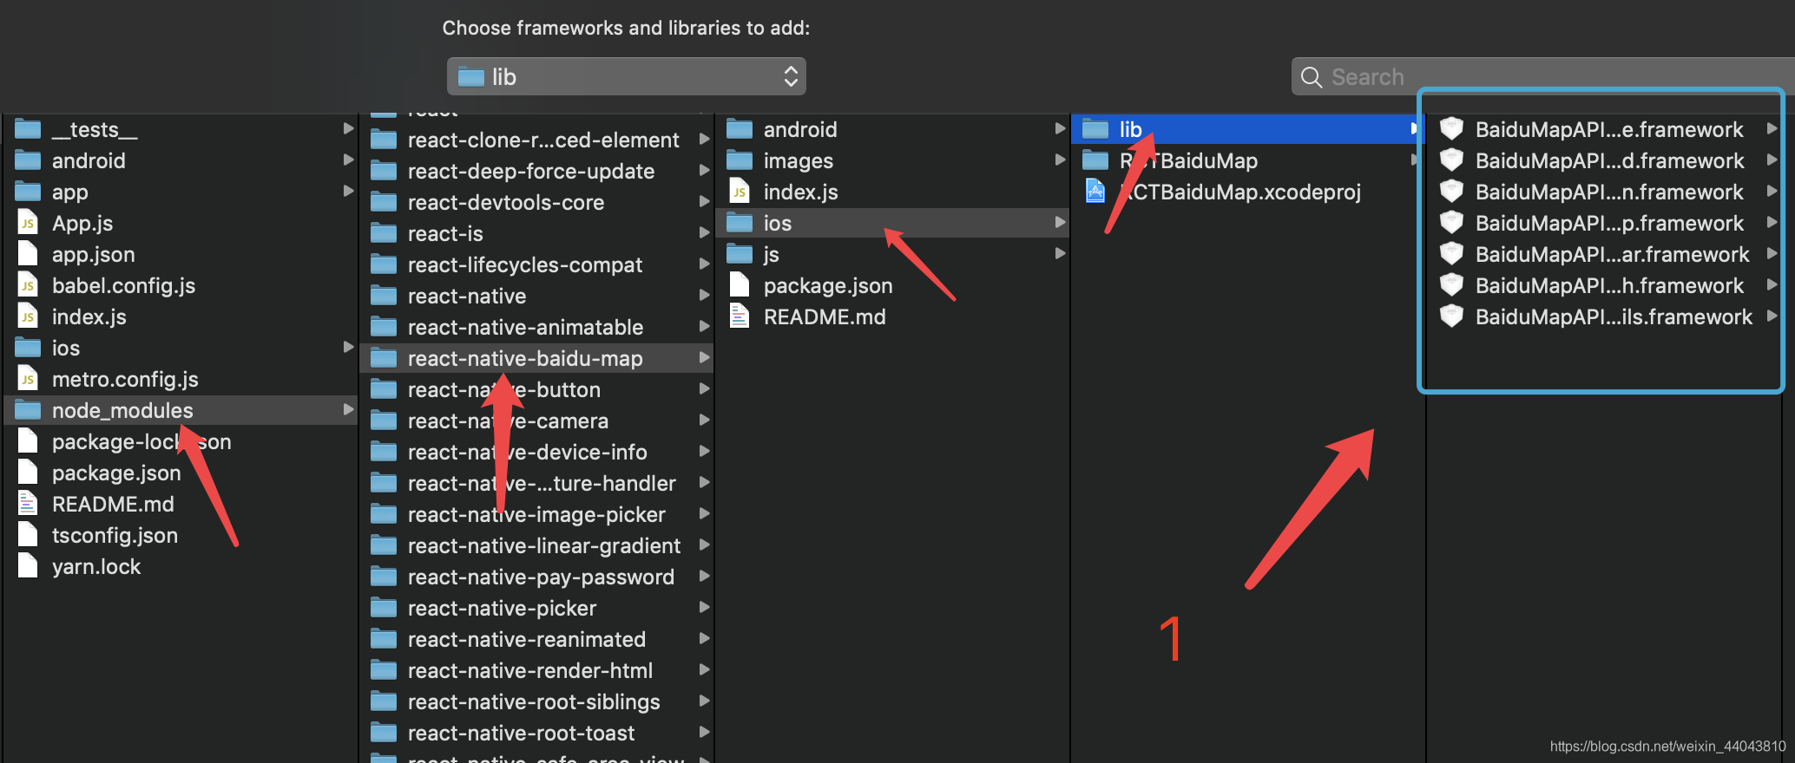Select README.md in the baidu-map column
The height and width of the screenshot is (763, 1795).
[892, 316]
